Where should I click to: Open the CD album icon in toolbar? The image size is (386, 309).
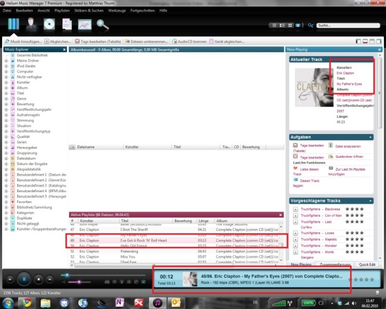[x=49, y=24]
